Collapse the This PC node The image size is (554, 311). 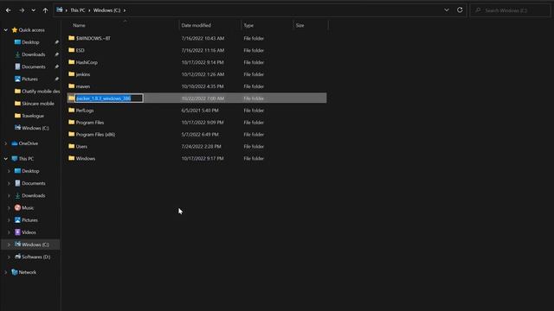click(x=6, y=159)
